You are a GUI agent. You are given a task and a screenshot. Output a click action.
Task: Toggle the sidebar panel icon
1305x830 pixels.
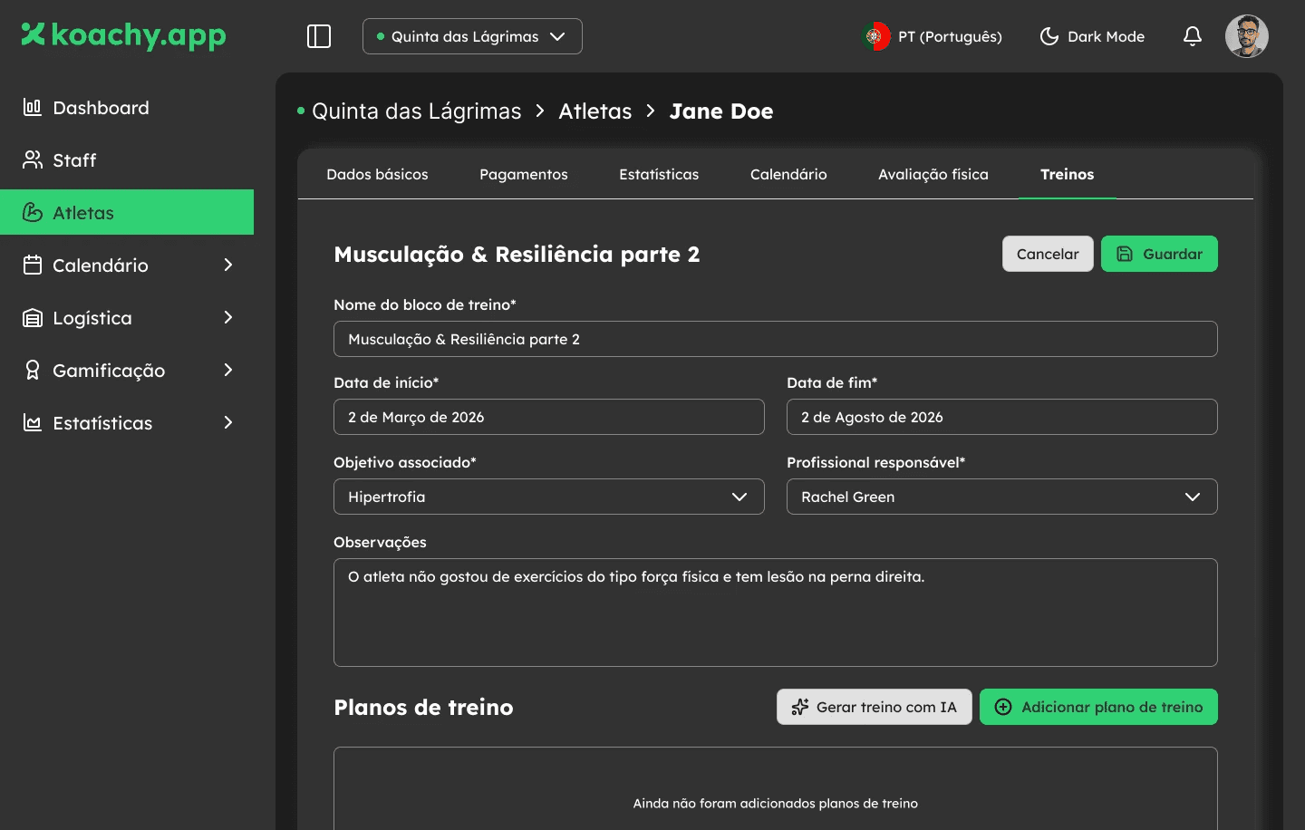tap(319, 36)
